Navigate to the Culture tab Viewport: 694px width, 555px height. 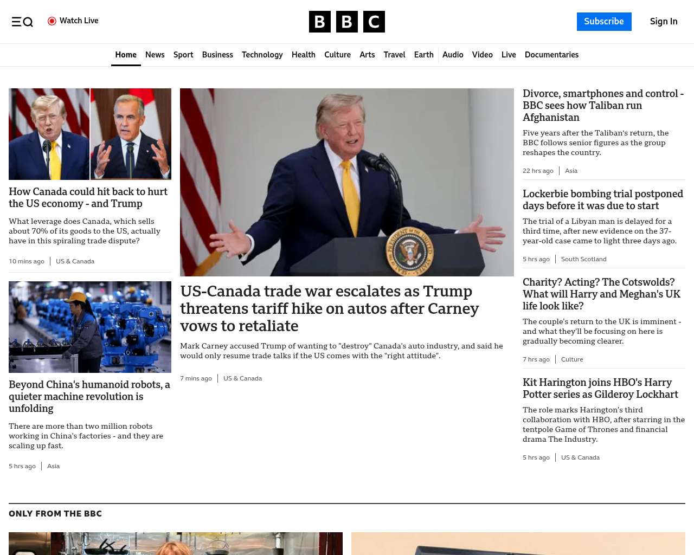coord(337,55)
